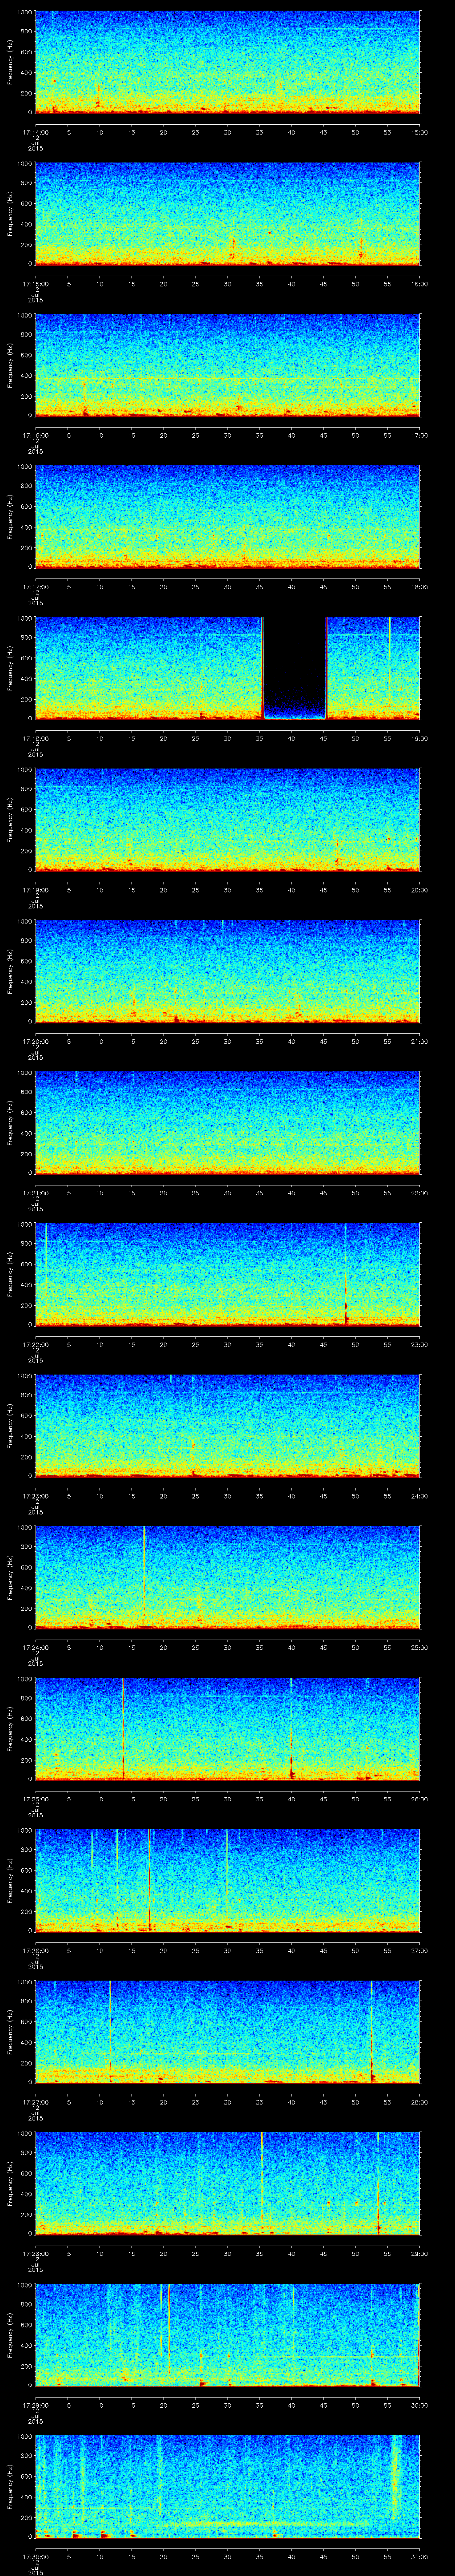Select the spectrogram panel starting at 17:16:00
The height and width of the screenshot is (2576, 455).
(x=228, y=365)
